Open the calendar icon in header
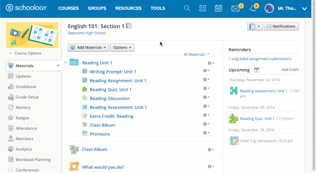Viewport: 316px width, 173px height. click(x=218, y=9)
